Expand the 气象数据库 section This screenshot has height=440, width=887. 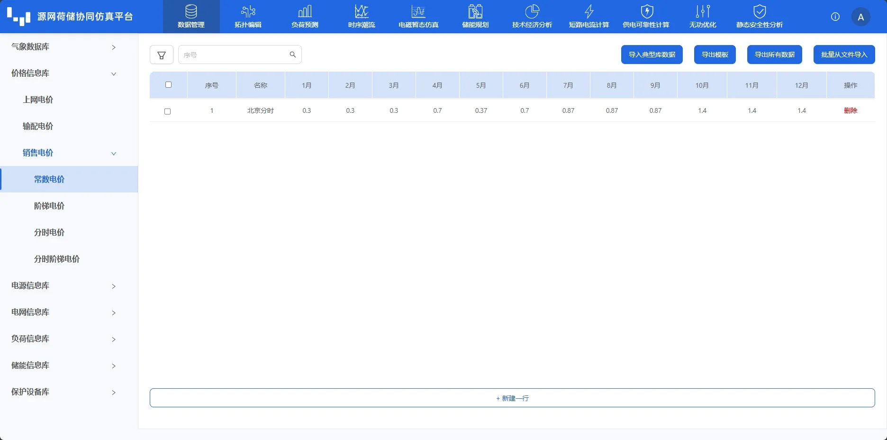coord(69,46)
